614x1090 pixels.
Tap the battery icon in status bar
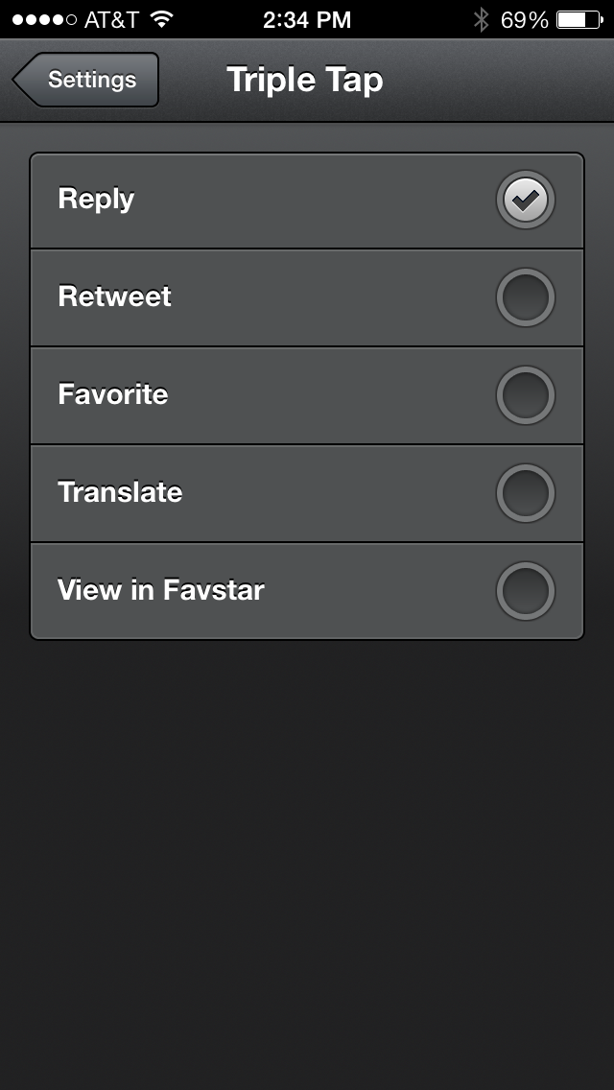click(578, 19)
